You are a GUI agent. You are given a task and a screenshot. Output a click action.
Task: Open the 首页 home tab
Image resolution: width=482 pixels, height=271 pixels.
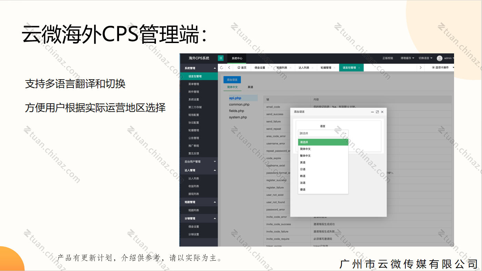(x=242, y=68)
